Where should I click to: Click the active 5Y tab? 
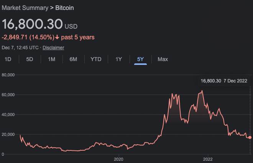tap(140, 59)
